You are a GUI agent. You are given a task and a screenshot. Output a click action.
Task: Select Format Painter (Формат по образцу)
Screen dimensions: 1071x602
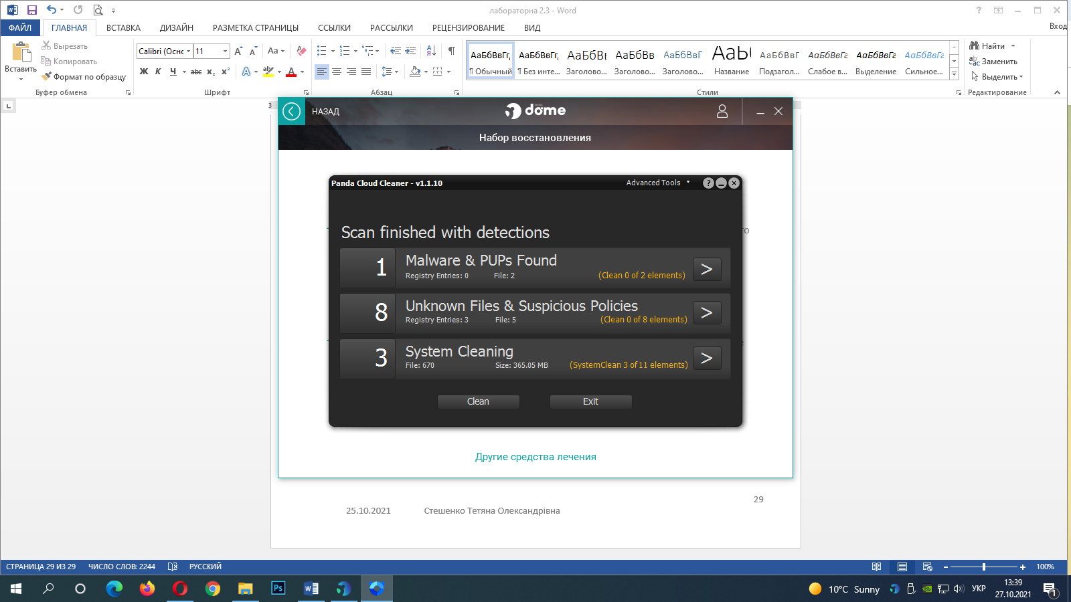[84, 77]
